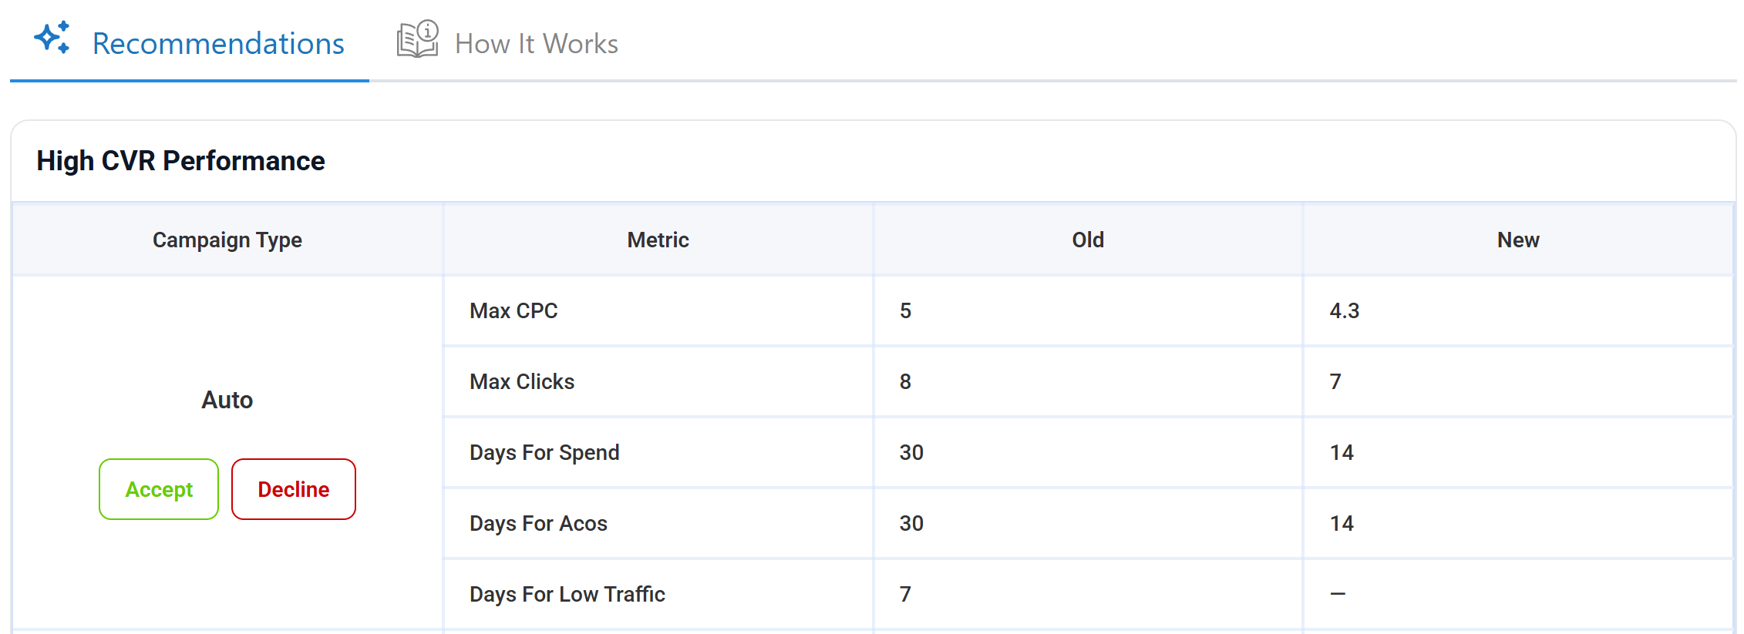The height and width of the screenshot is (634, 1744).
Task: Switch to the How It Works tab
Action: 537,43
